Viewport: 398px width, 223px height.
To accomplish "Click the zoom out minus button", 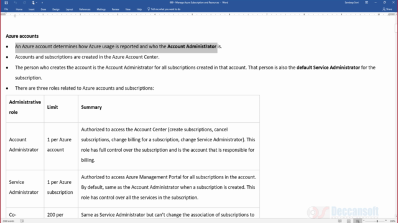I will coord(364,221).
